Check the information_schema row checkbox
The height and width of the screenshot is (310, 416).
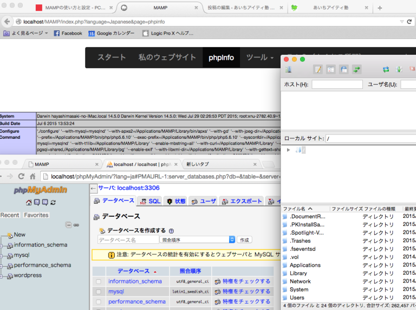pos(99,281)
